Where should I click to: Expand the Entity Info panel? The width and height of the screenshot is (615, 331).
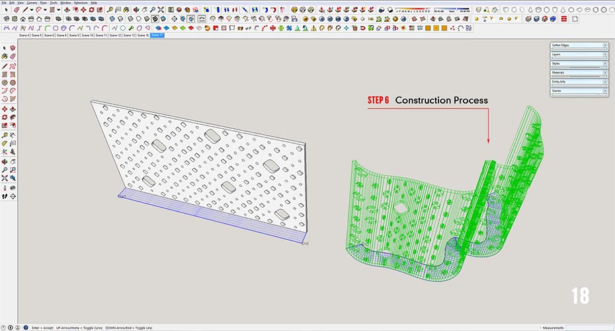pyautogui.click(x=579, y=82)
